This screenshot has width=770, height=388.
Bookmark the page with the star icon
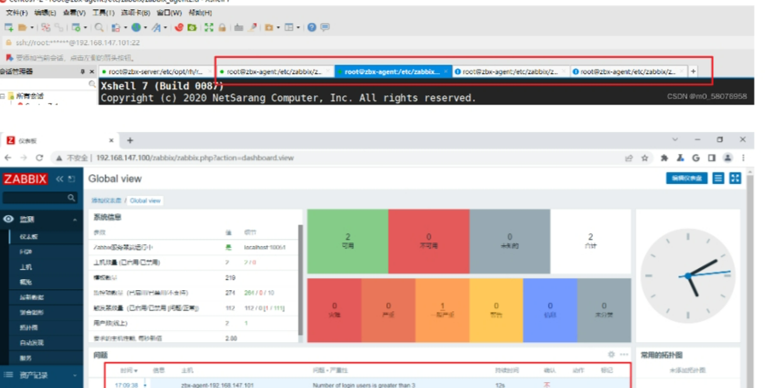point(645,157)
